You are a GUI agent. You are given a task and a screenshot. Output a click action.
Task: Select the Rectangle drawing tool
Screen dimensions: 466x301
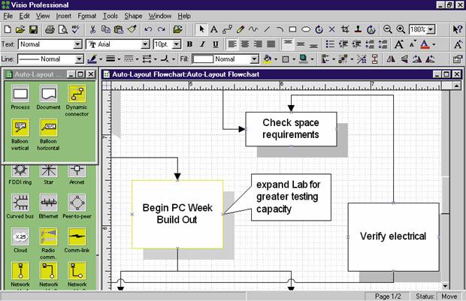tap(292, 29)
